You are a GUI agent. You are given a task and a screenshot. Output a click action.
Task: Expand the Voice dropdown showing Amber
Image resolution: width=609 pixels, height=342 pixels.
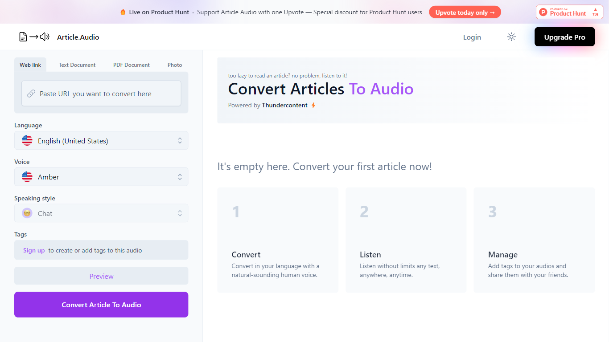(x=101, y=177)
